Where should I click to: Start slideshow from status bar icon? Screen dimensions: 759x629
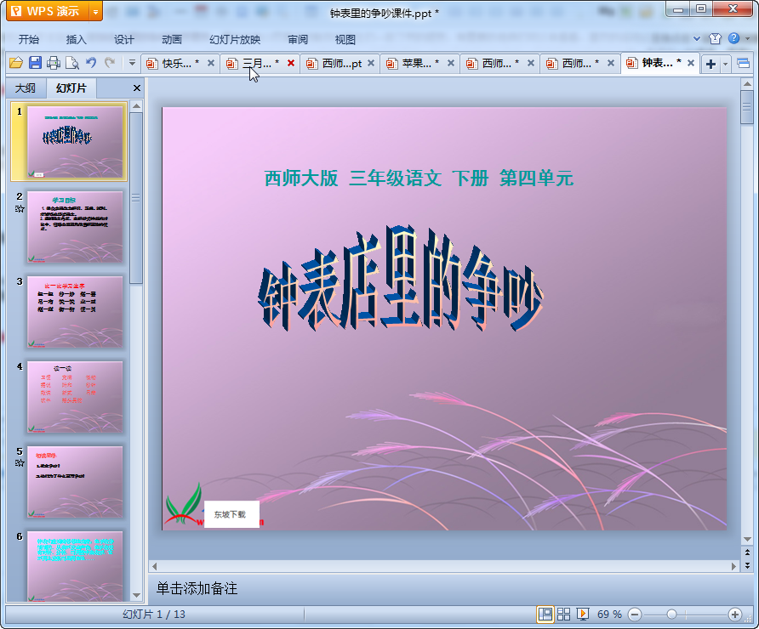tap(582, 615)
